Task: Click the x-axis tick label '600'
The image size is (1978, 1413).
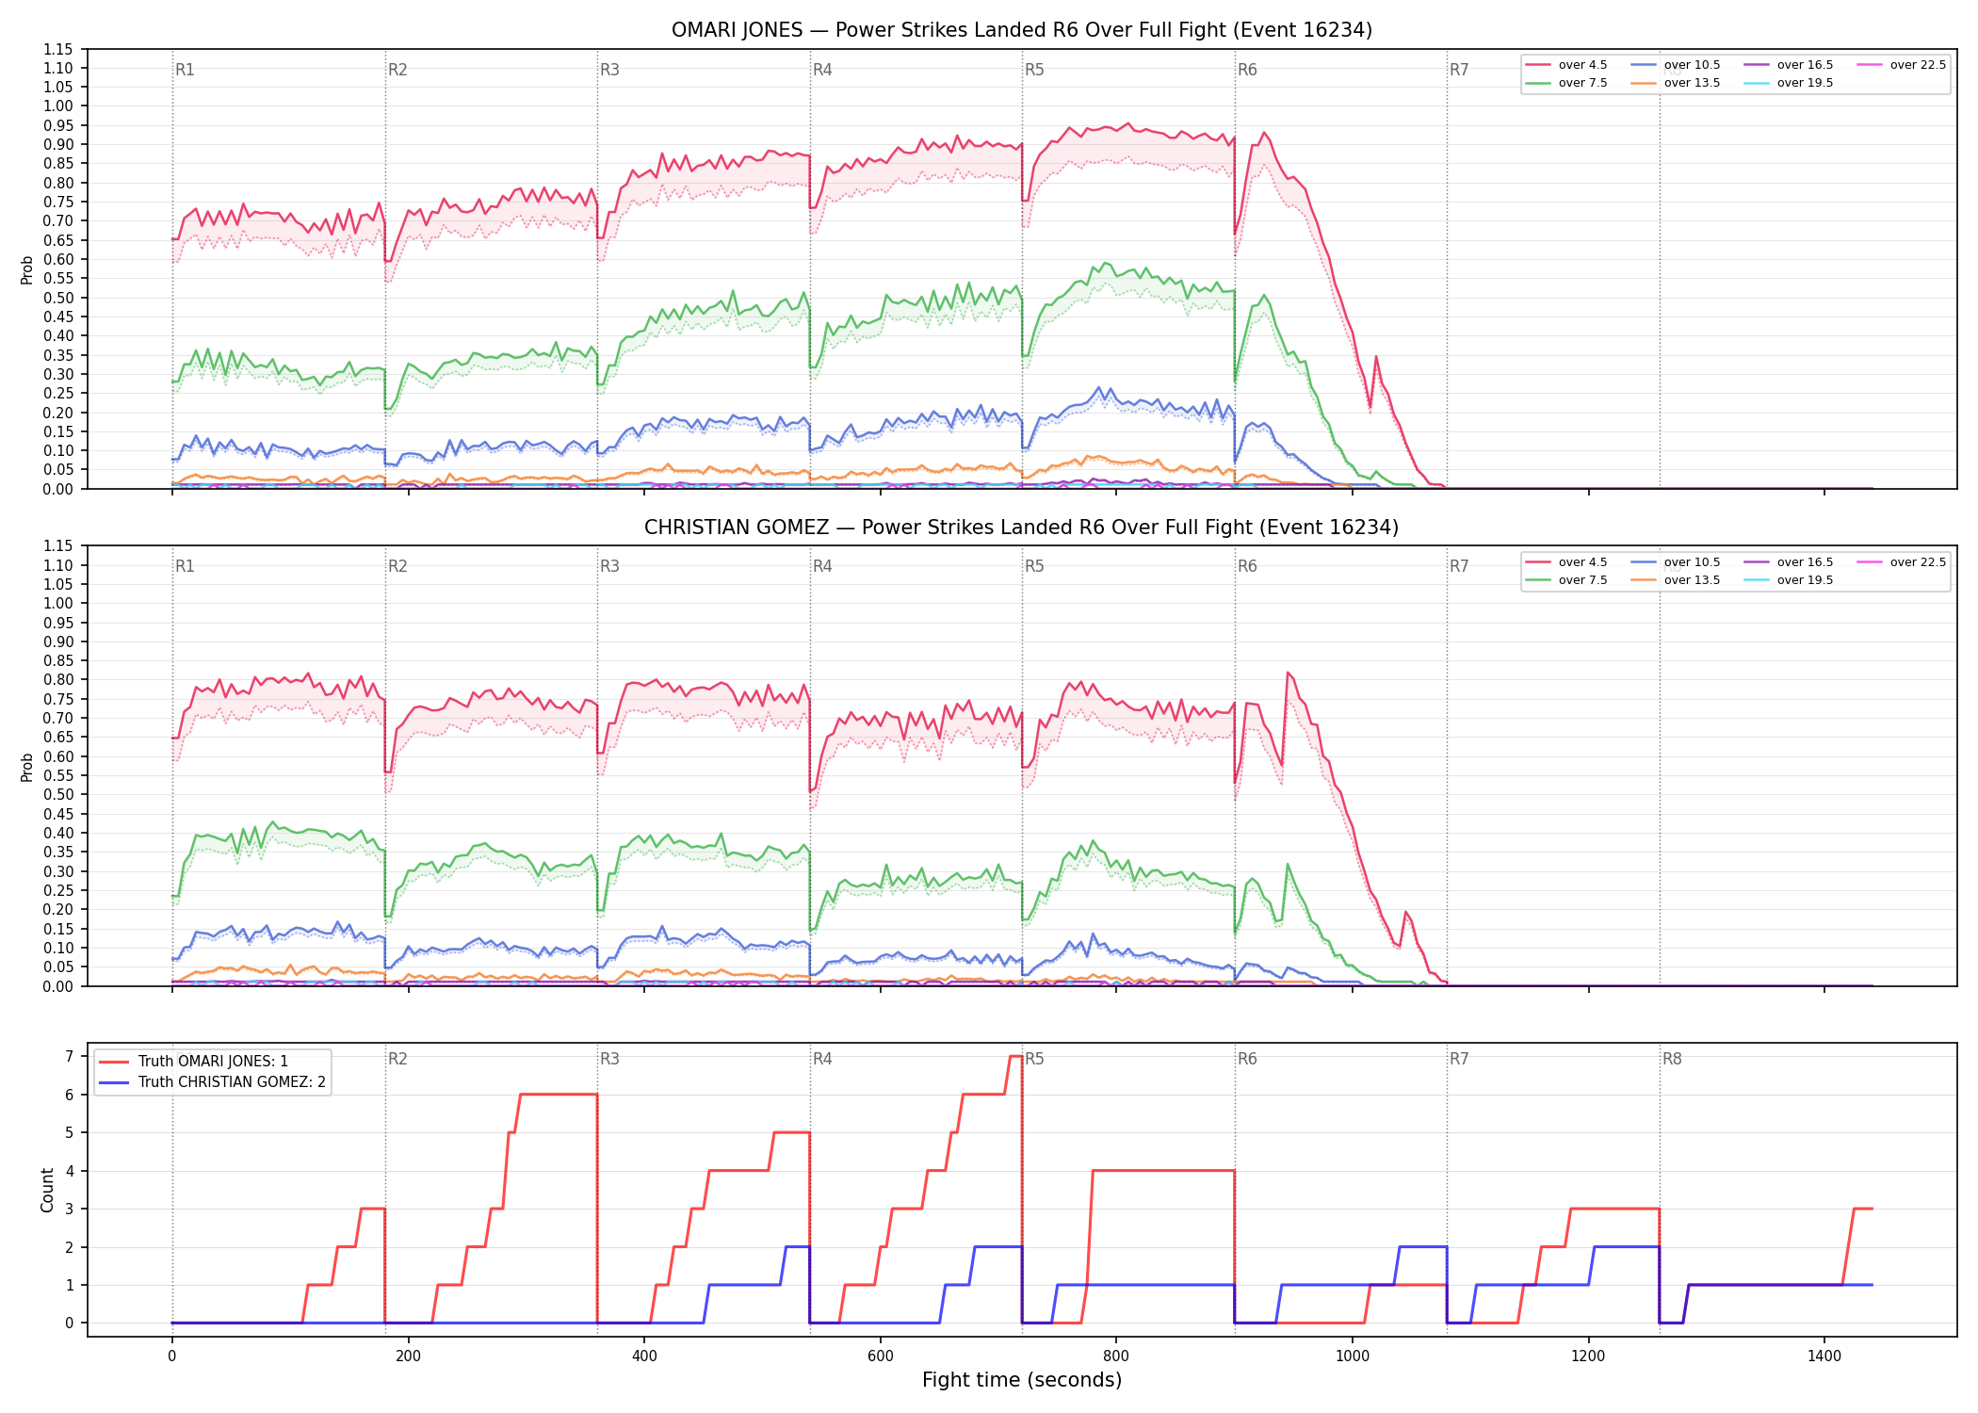Action: (881, 1356)
